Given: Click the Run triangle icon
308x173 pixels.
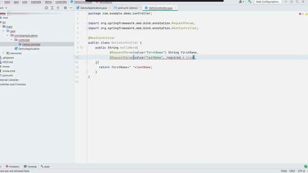Looking at the screenshot, I should (x=286, y=2).
